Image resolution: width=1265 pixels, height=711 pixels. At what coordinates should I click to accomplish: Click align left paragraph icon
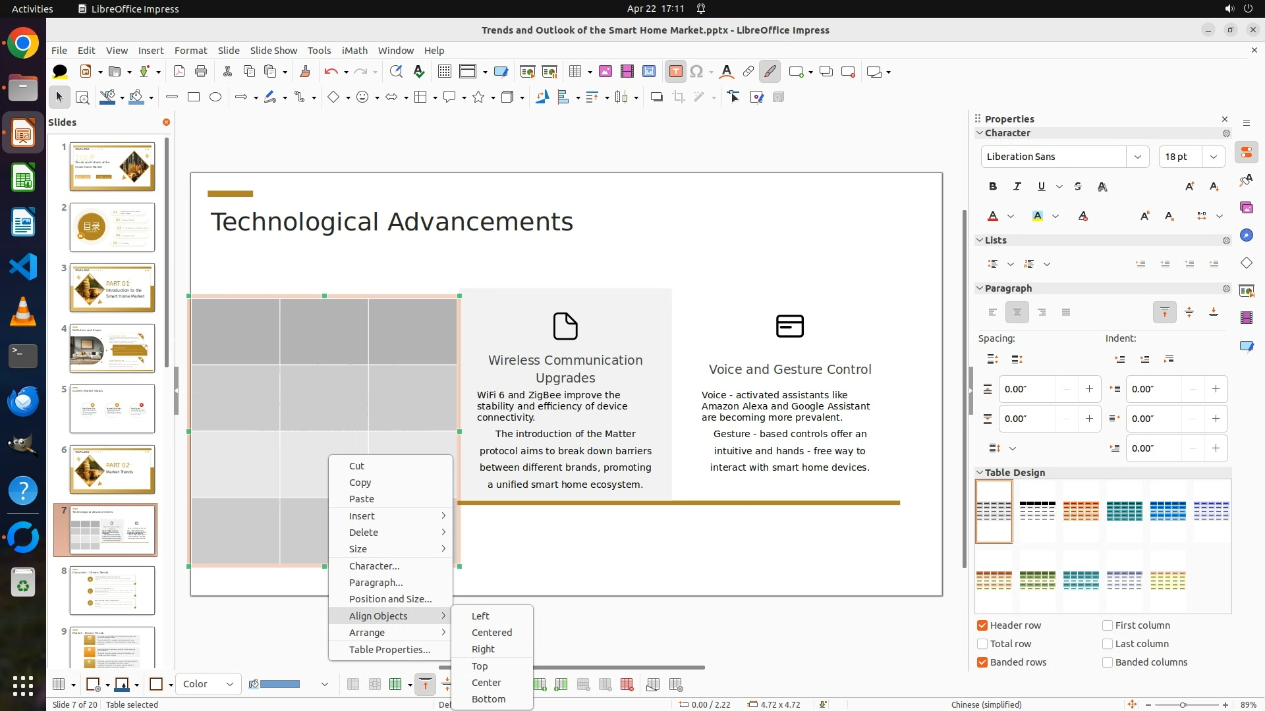point(993,313)
